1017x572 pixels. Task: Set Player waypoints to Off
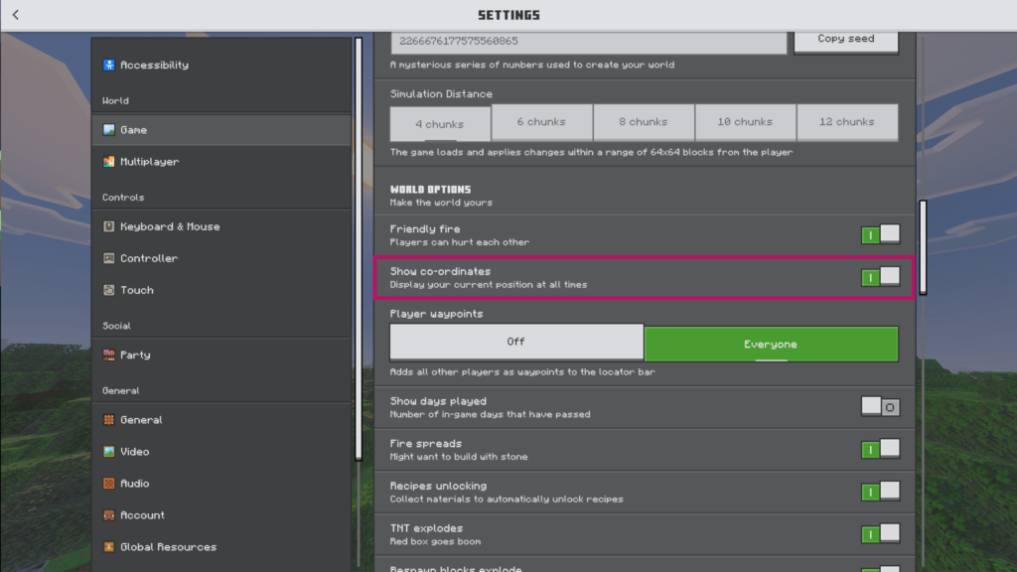pyautogui.click(x=516, y=342)
